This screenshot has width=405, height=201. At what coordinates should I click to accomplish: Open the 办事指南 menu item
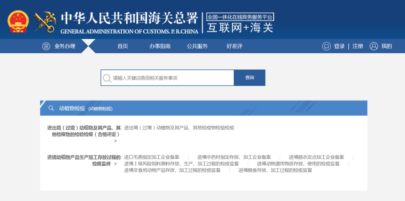[x=160, y=46]
